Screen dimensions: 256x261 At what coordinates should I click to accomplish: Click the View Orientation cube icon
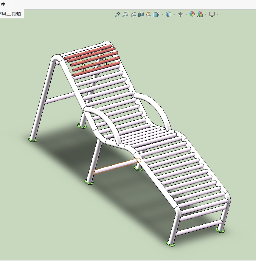(156, 14)
